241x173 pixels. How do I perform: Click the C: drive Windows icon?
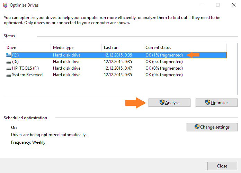8,55
